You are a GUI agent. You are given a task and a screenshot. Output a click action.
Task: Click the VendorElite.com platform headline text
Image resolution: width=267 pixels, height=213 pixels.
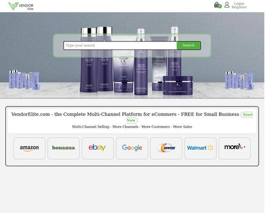click(125, 114)
